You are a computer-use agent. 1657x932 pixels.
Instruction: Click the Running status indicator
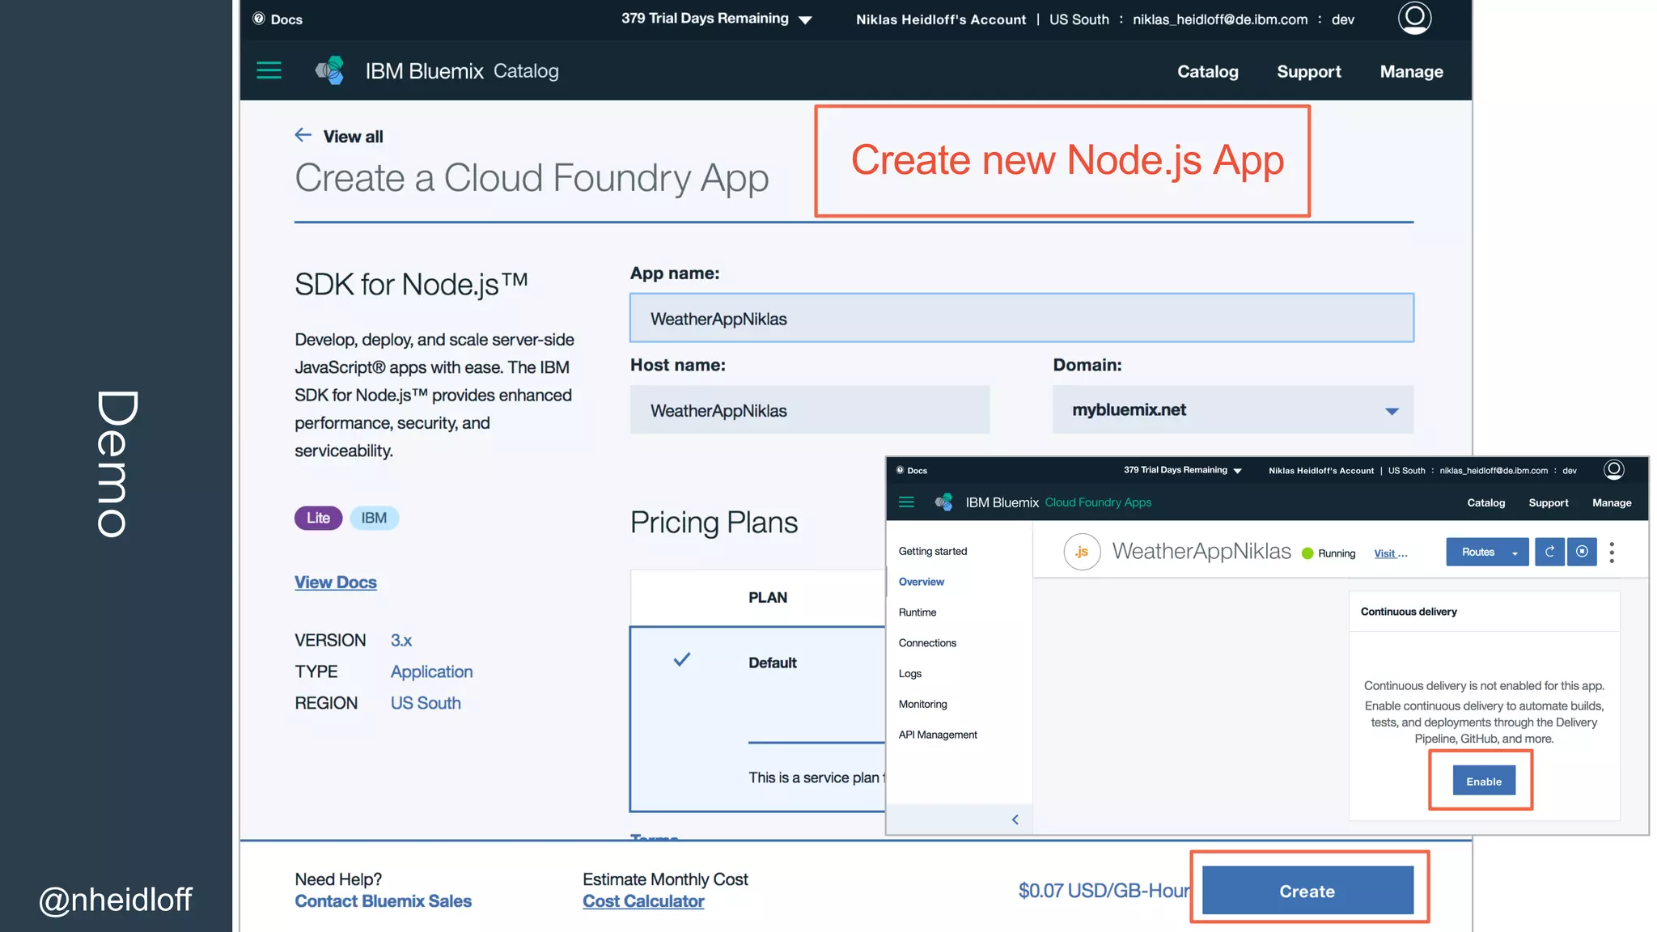1328,553
